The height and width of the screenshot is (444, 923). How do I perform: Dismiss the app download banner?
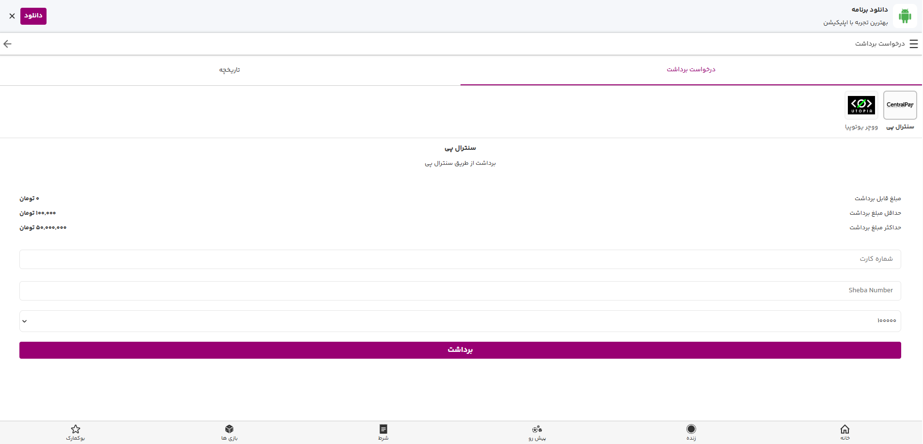[x=12, y=16]
